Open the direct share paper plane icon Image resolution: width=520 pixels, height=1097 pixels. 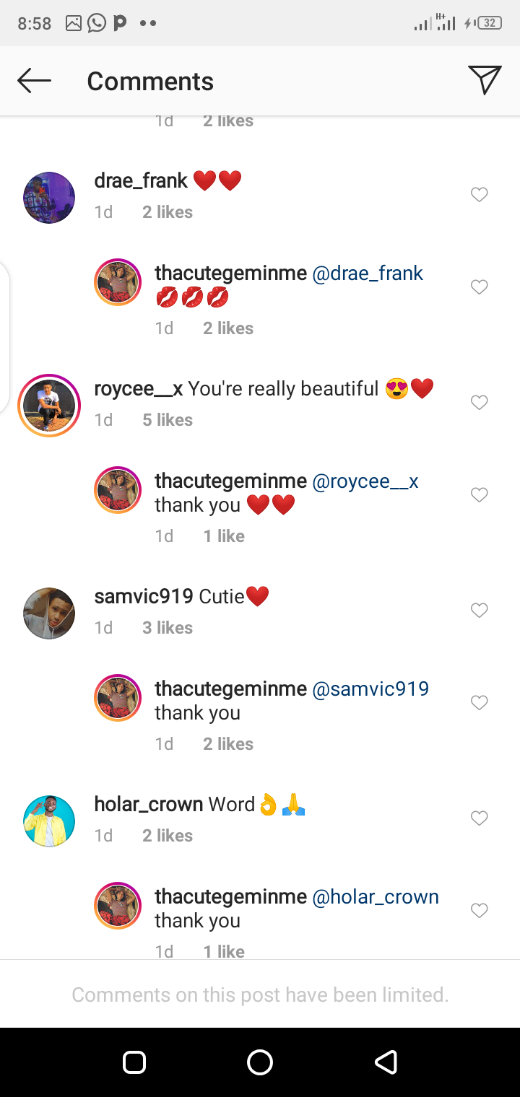[484, 80]
